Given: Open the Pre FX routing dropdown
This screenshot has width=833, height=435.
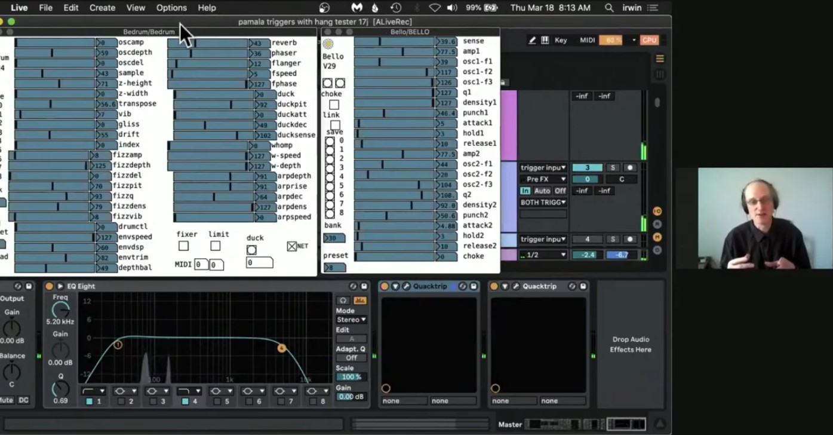Looking at the screenshot, I should point(543,179).
